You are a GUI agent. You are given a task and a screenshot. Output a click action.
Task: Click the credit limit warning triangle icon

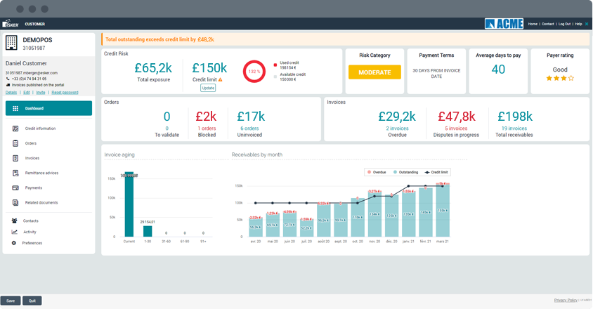(220, 79)
